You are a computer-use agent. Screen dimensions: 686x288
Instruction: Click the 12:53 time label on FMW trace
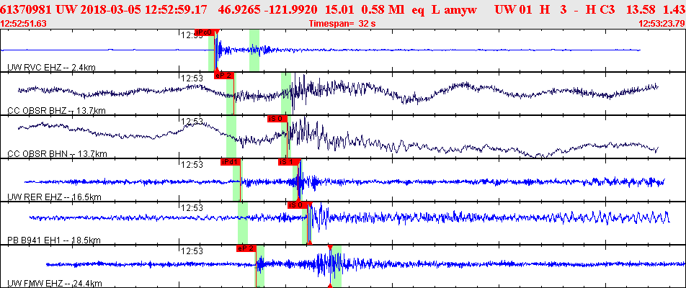(192, 251)
